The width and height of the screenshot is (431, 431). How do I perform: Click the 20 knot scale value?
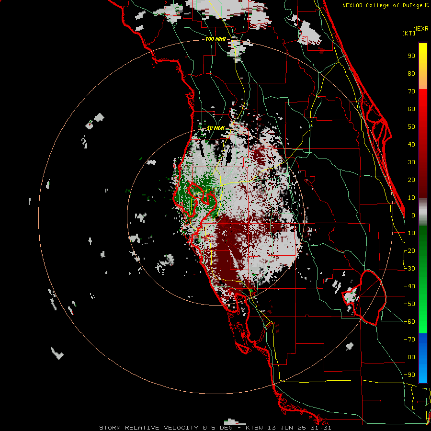coord(411,180)
